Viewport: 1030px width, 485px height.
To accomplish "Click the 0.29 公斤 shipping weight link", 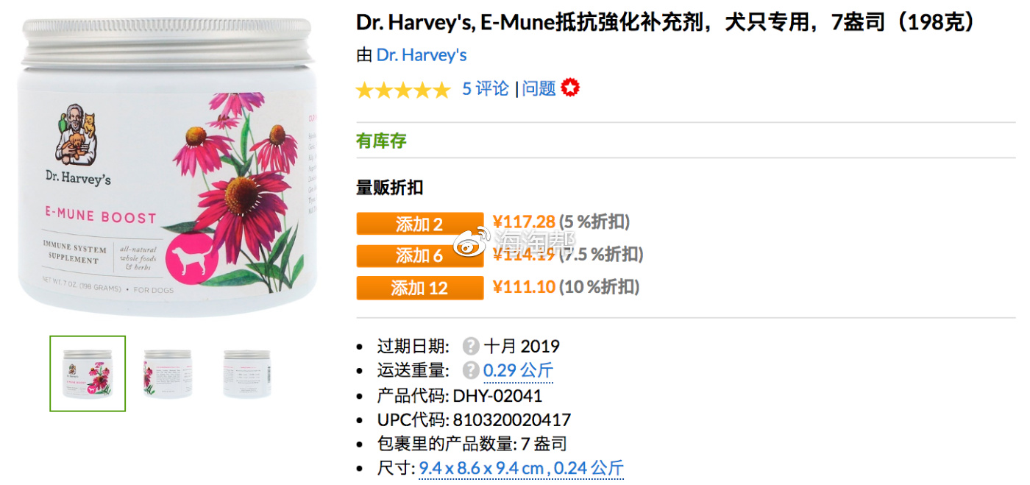I will 518,370.
